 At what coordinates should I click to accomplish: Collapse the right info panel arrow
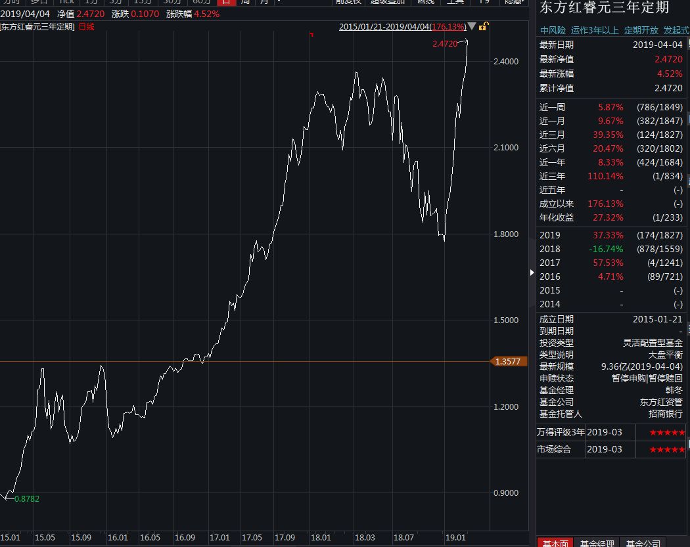point(532,273)
